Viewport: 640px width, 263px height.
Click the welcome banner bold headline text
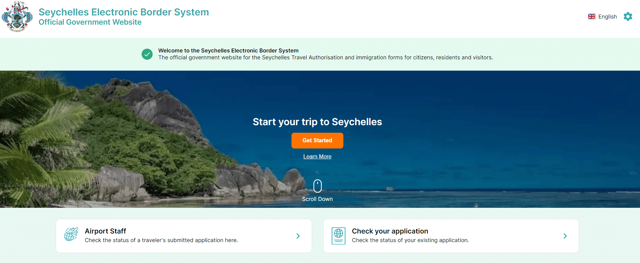[228, 50]
